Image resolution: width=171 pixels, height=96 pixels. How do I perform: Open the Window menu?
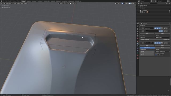tap(14, 1)
